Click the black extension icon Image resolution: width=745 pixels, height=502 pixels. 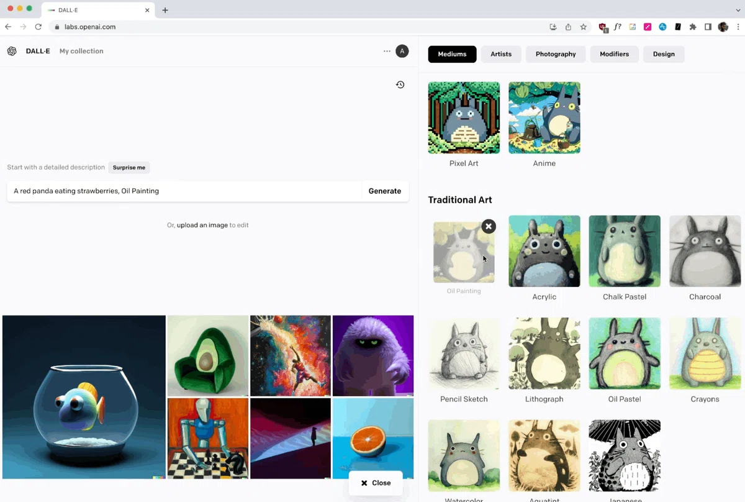point(678,27)
